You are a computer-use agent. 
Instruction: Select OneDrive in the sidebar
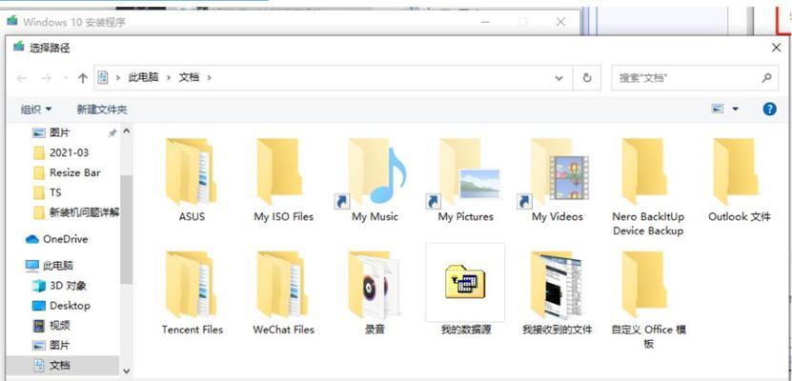[x=57, y=239]
